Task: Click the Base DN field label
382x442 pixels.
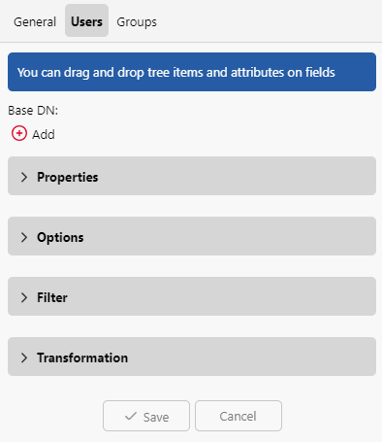Action: point(33,111)
